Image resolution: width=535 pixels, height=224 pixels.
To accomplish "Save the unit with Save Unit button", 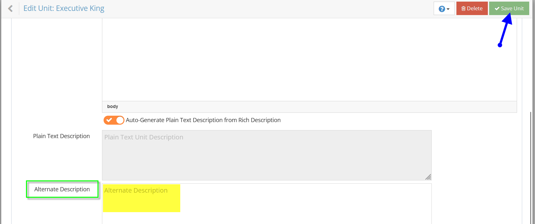I will (x=509, y=9).
